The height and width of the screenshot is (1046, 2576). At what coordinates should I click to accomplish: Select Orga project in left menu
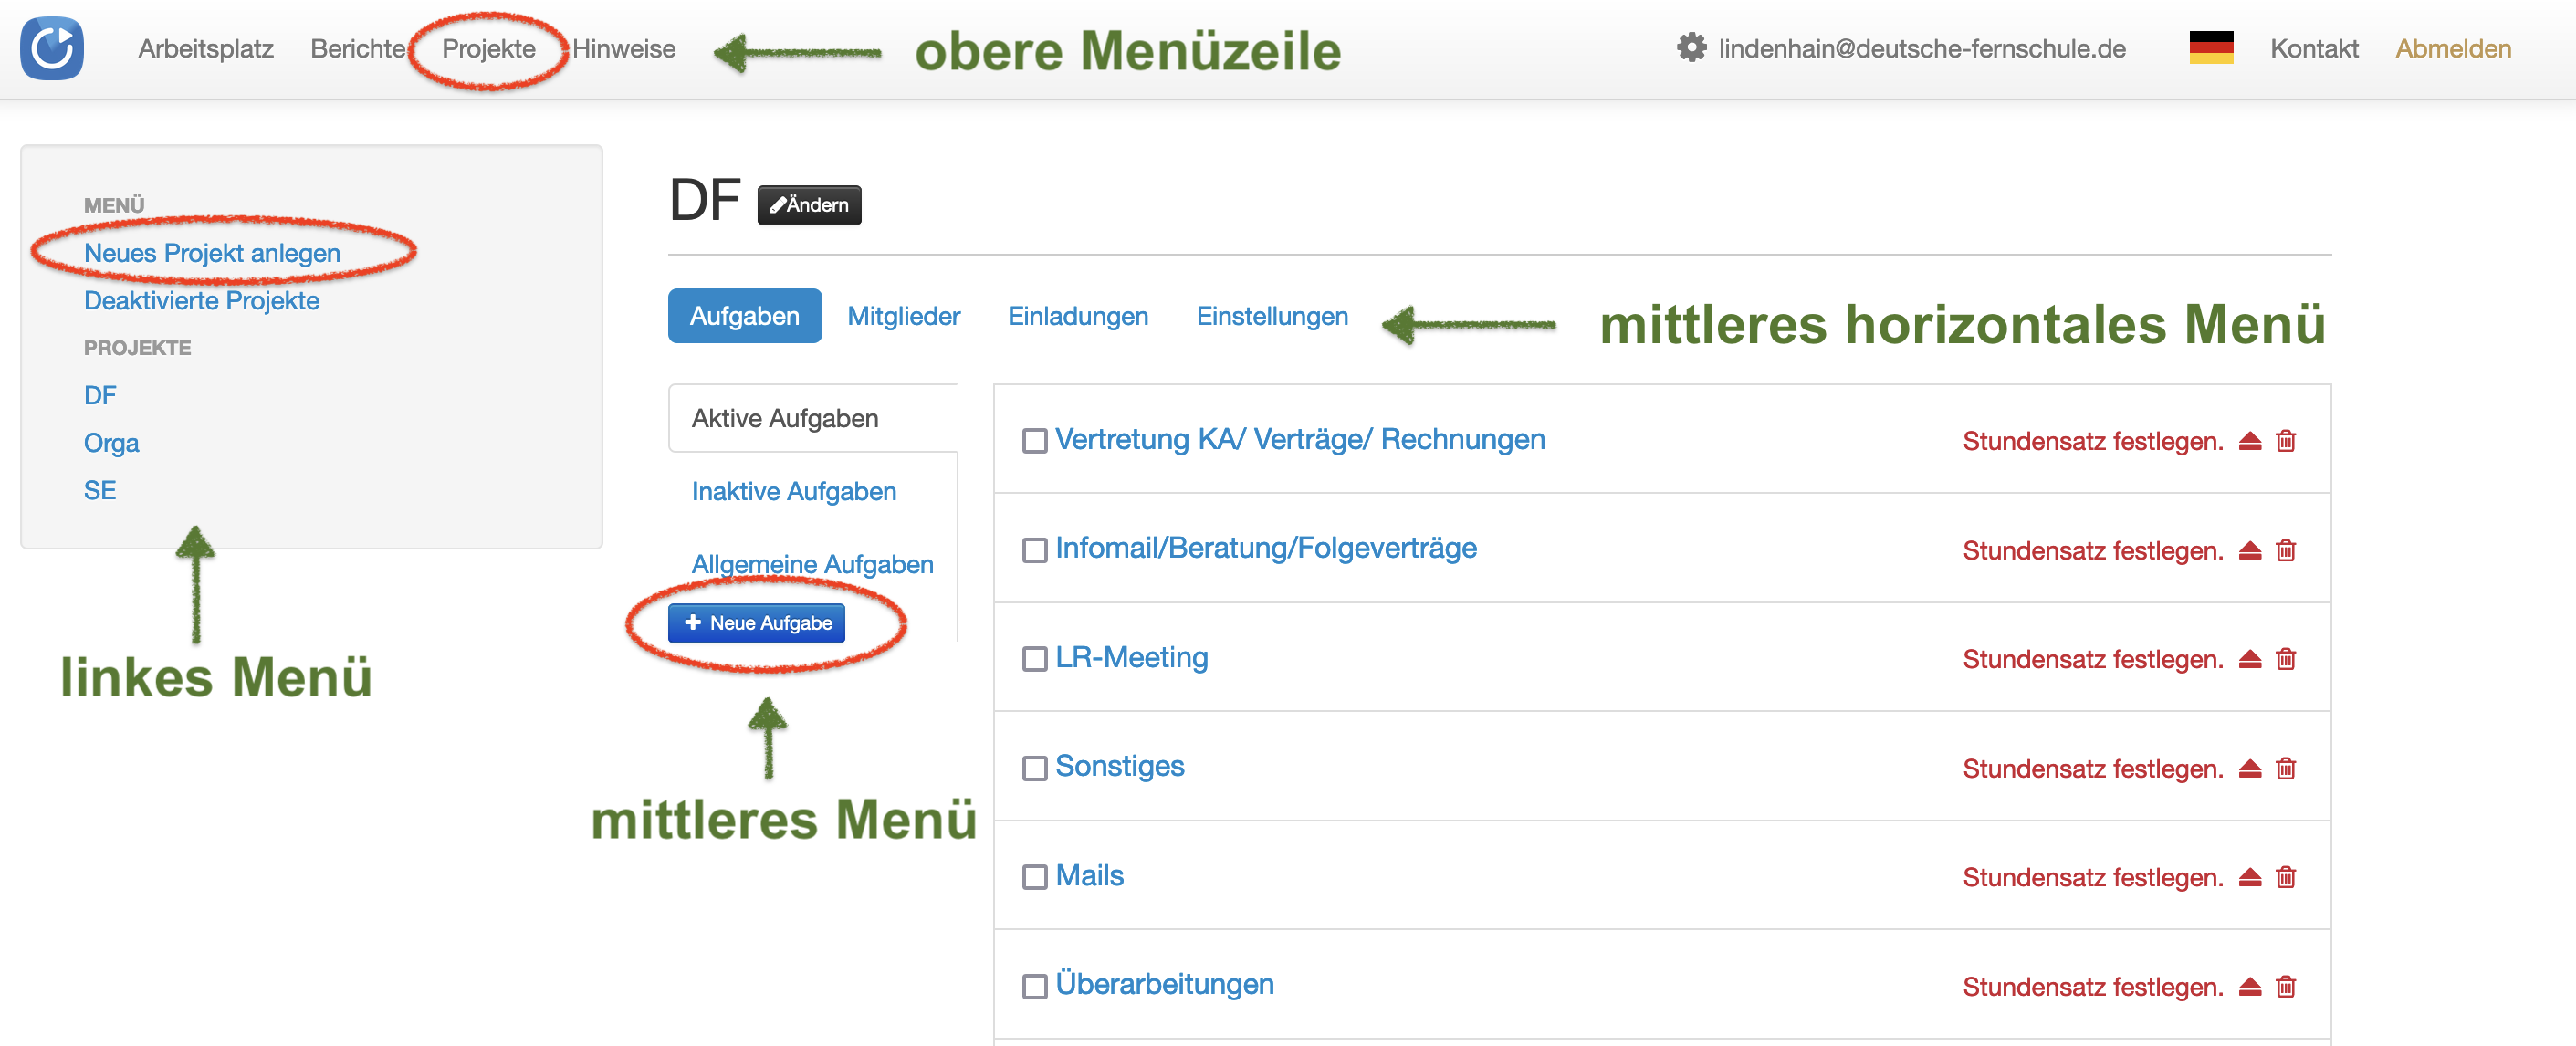pyautogui.click(x=111, y=443)
